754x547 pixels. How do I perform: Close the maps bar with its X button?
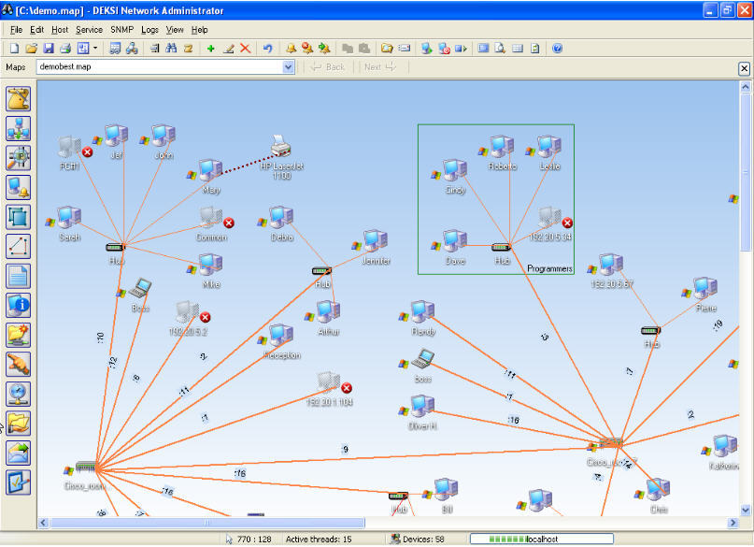[x=744, y=67]
